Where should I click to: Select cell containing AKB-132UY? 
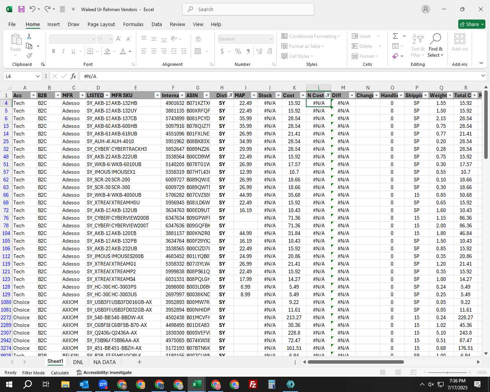(x=136, y=111)
